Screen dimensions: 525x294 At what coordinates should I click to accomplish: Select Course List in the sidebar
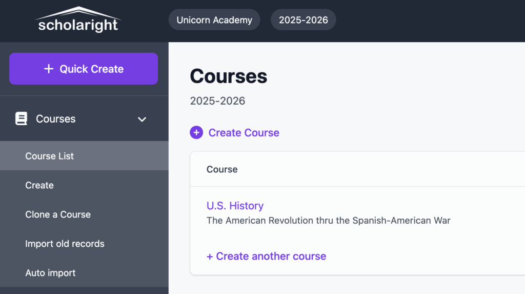pyautogui.click(x=50, y=156)
